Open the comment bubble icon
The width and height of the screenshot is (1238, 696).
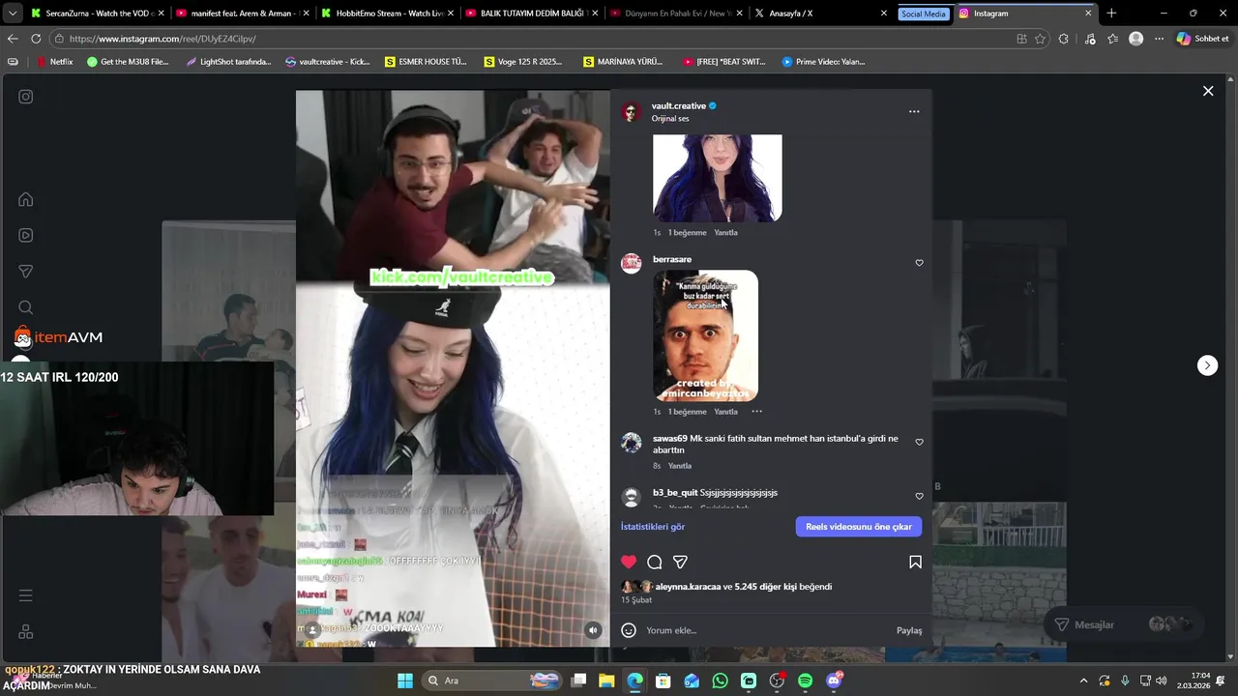point(655,562)
